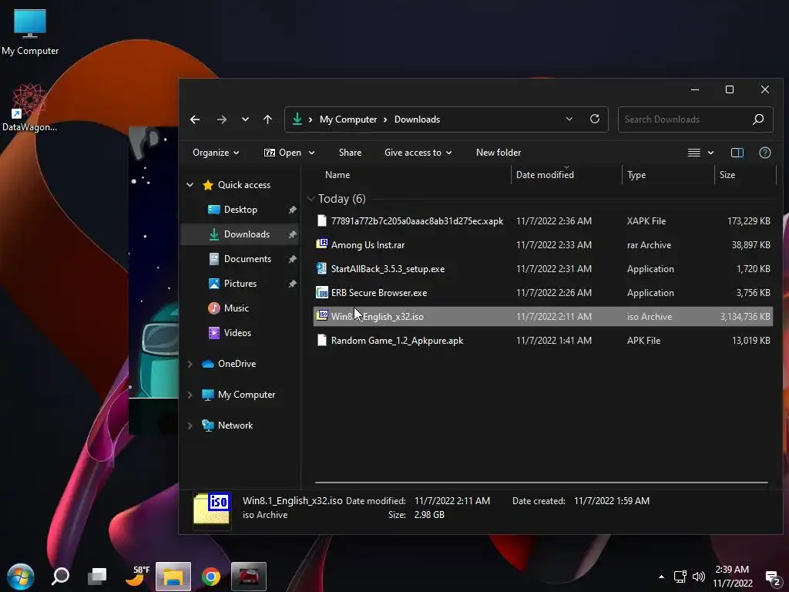Click the horizontal scrollbar in file list
Screen dimensions: 789x592
coord(542,483)
